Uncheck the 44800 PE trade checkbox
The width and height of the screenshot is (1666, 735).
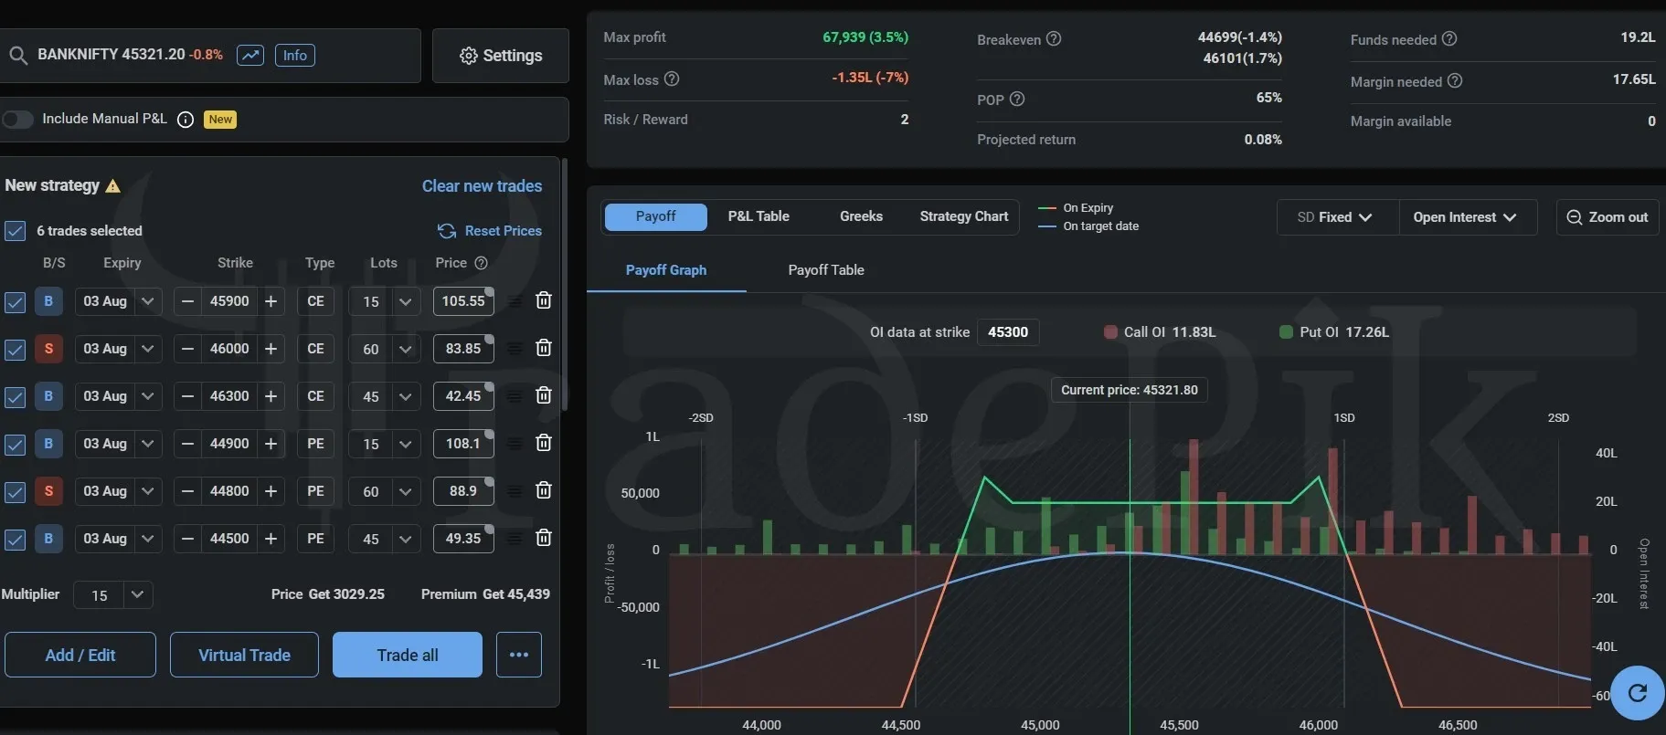(x=15, y=492)
